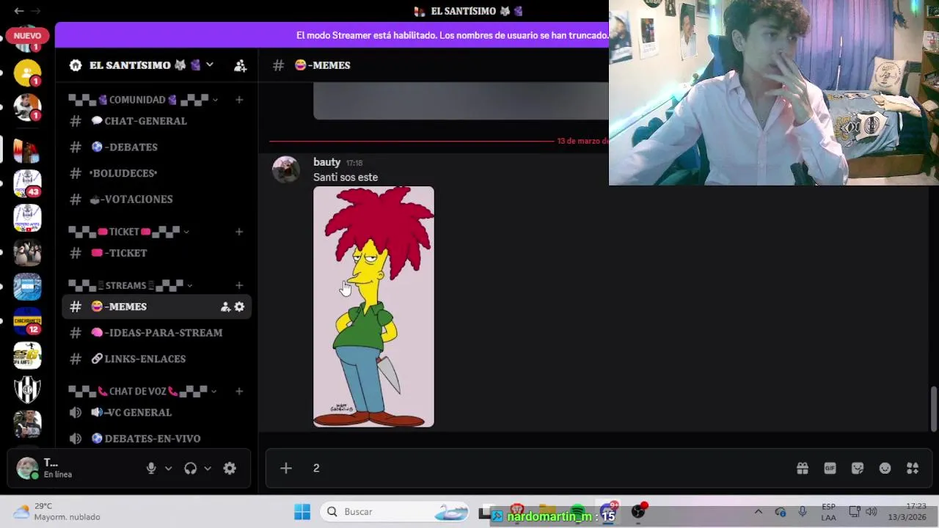Click the back navigation arrow

[18, 11]
